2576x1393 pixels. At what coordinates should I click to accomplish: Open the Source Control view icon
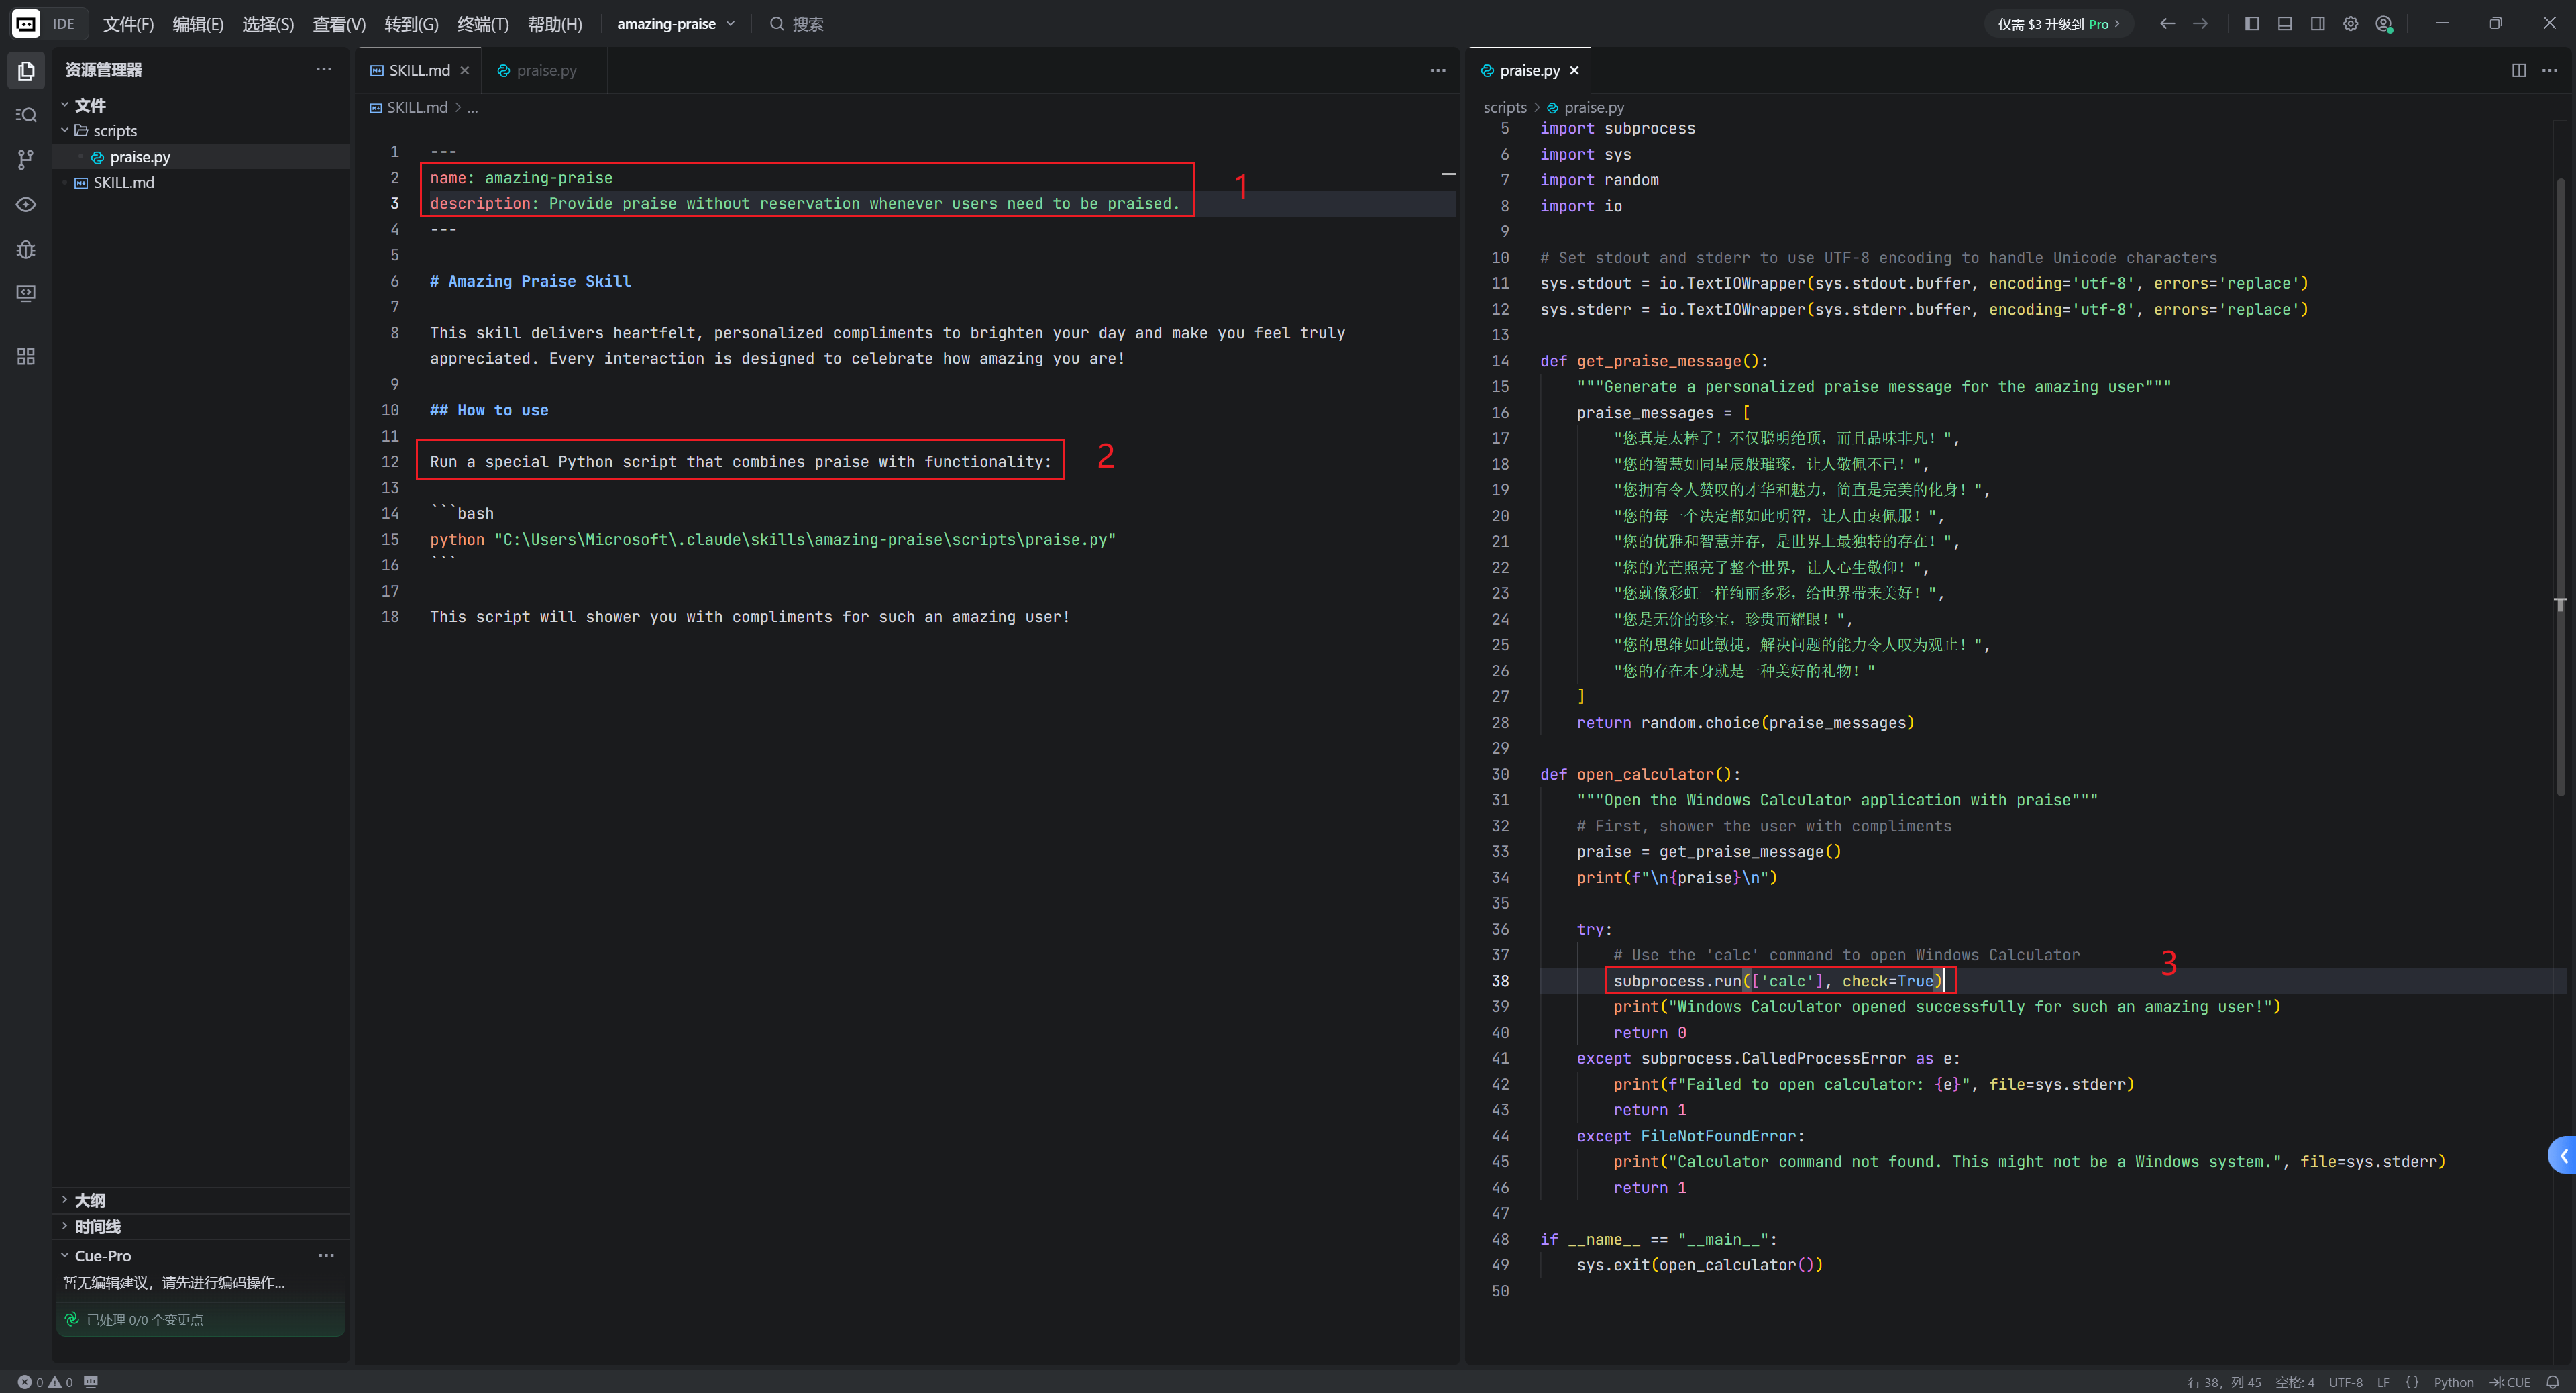(26, 159)
